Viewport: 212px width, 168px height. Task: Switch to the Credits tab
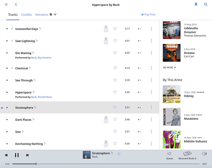(x=26, y=15)
